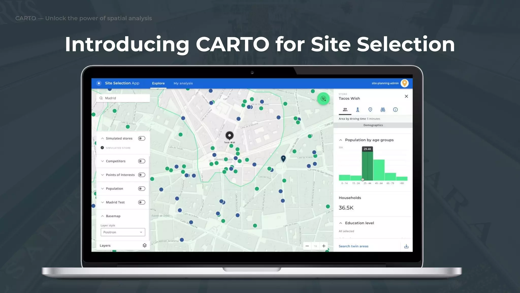Switch to the My analysis tab

(x=183, y=83)
